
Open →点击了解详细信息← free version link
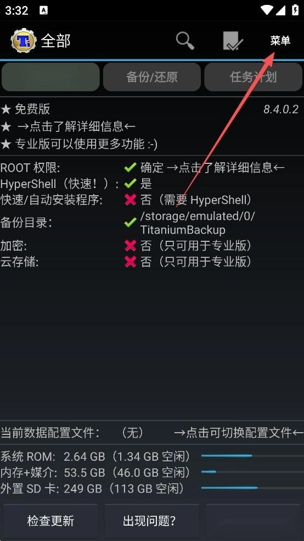click(x=76, y=126)
